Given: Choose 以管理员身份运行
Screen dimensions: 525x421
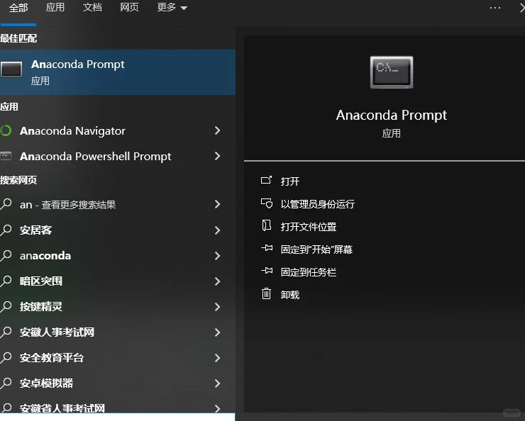Looking at the screenshot, I should point(317,204).
